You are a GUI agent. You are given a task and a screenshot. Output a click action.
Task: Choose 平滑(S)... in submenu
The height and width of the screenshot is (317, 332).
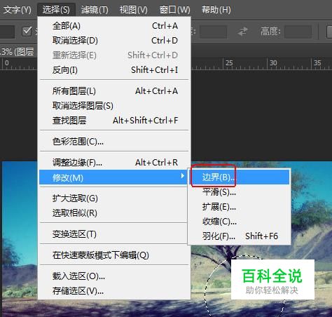[239, 192]
